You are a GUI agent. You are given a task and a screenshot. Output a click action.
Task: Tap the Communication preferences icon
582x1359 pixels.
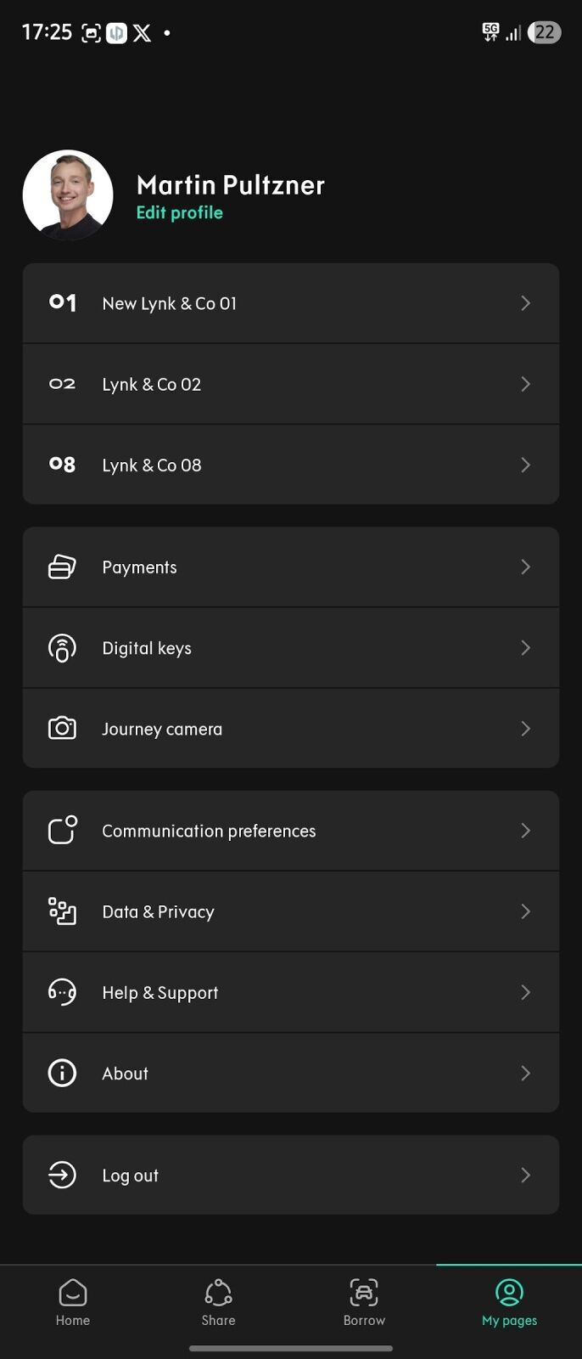click(62, 831)
